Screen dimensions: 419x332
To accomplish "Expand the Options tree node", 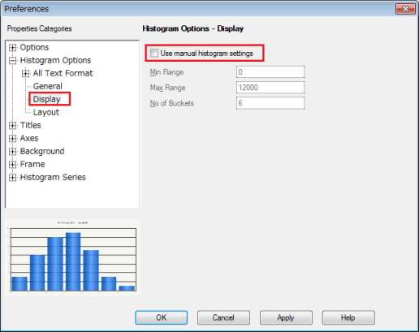I will coord(12,48).
